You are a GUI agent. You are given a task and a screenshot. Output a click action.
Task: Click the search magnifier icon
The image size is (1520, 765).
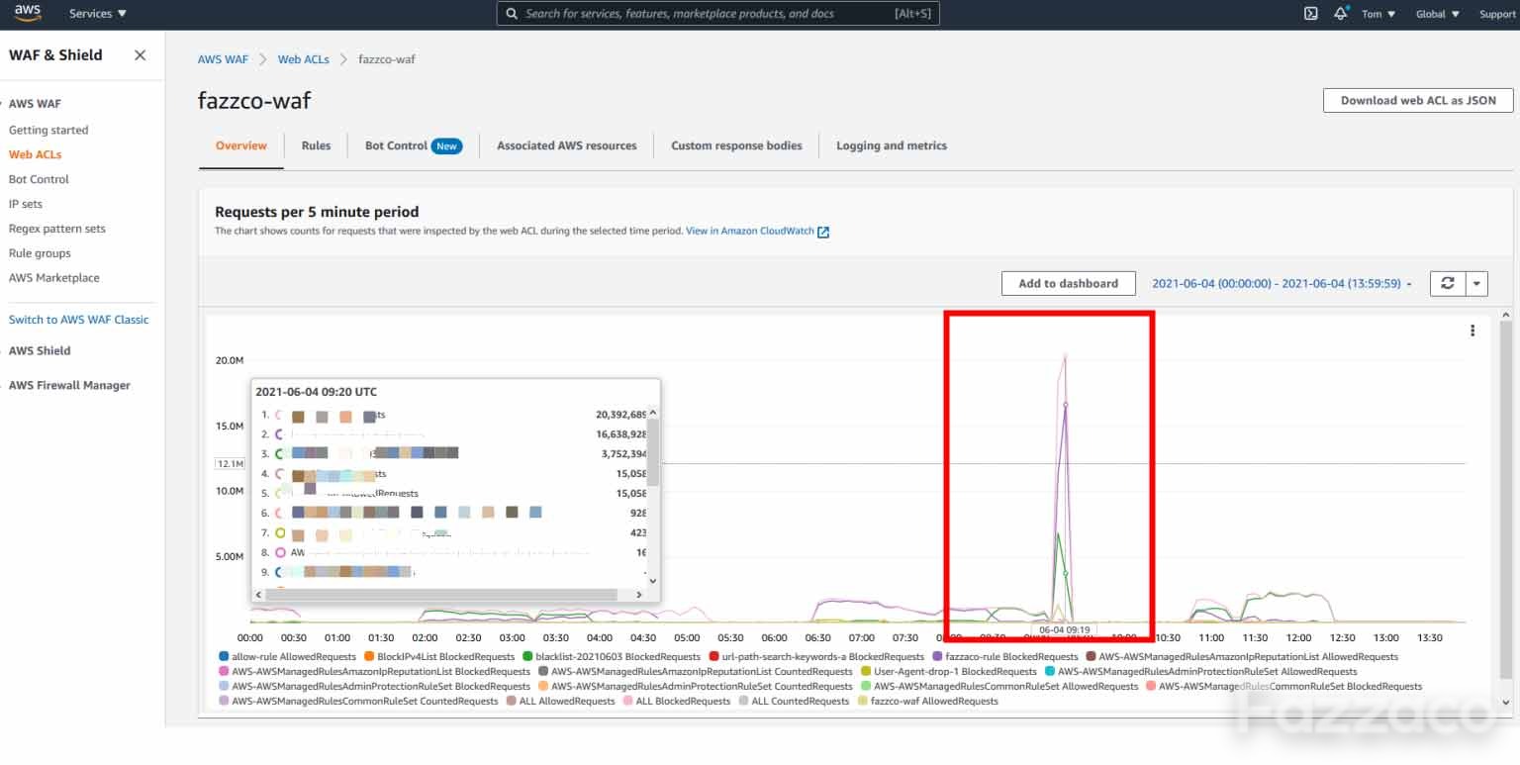coord(511,14)
